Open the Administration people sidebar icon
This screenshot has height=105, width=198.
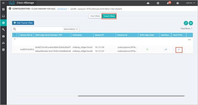click(x=3, y=43)
